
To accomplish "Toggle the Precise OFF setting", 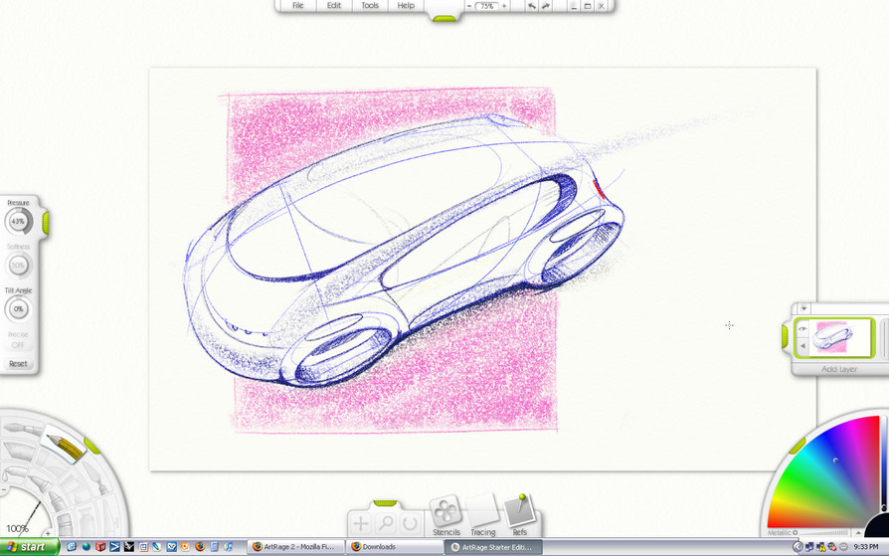I will tap(18, 340).
